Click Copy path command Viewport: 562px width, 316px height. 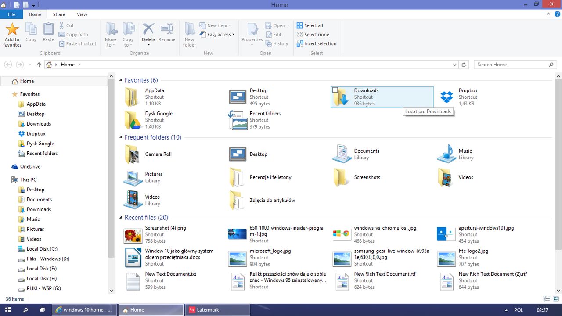(73, 35)
